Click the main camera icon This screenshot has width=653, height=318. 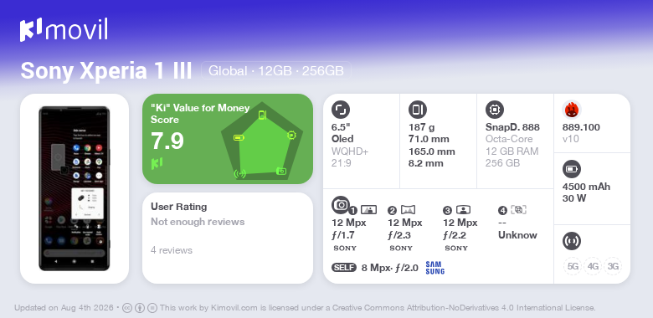point(341,204)
